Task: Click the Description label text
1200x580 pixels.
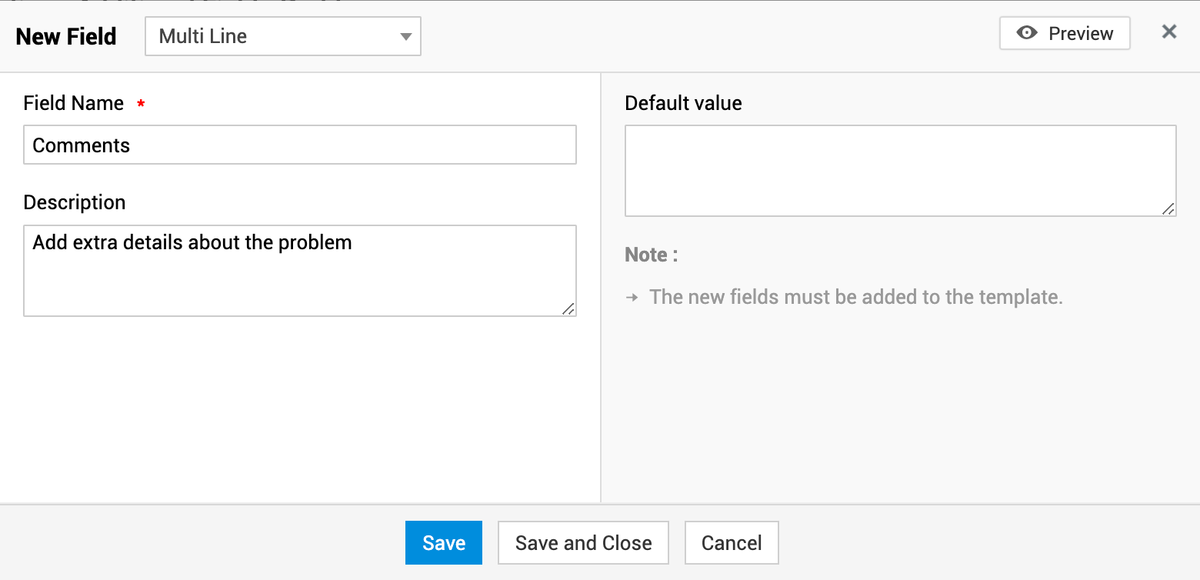Action: (x=75, y=203)
